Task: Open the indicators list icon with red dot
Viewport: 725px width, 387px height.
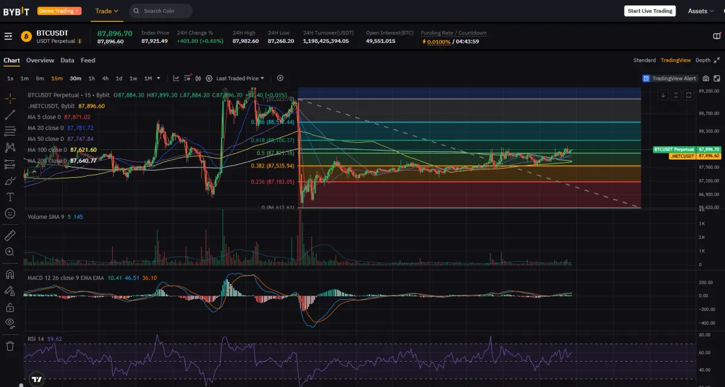Action: pyautogui.click(x=187, y=78)
